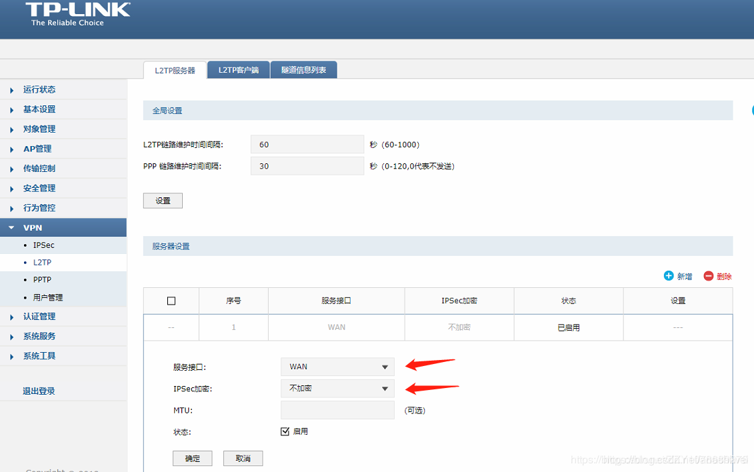
Task: Click the sequence number 1 cell
Action: pos(234,327)
